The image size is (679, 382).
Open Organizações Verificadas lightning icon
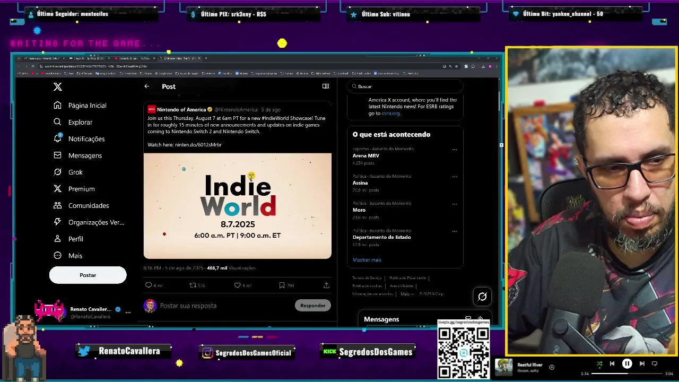[x=57, y=222]
